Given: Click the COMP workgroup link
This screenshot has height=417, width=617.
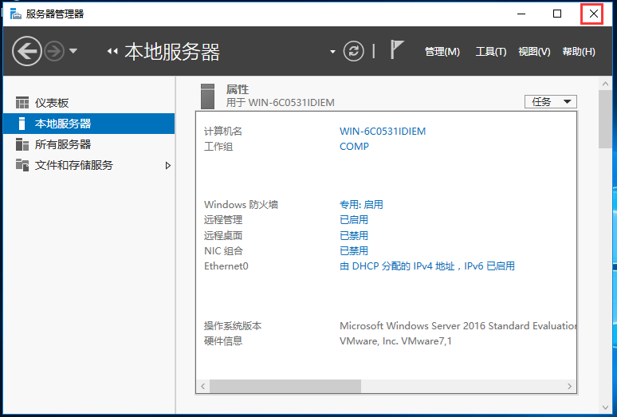Looking at the screenshot, I should pos(354,147).
